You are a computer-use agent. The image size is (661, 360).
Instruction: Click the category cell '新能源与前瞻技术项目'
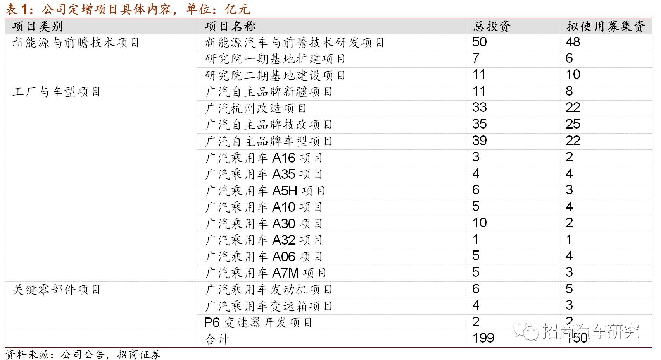pyautogui.click(x=76, y=43)
